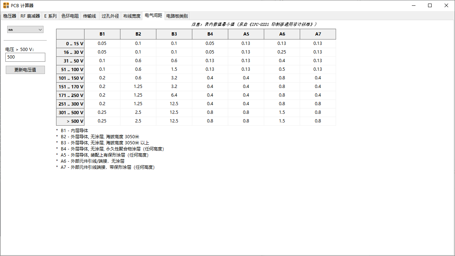
Task: Click the 电气间距 tab
Action: click(x=153, y=15)
